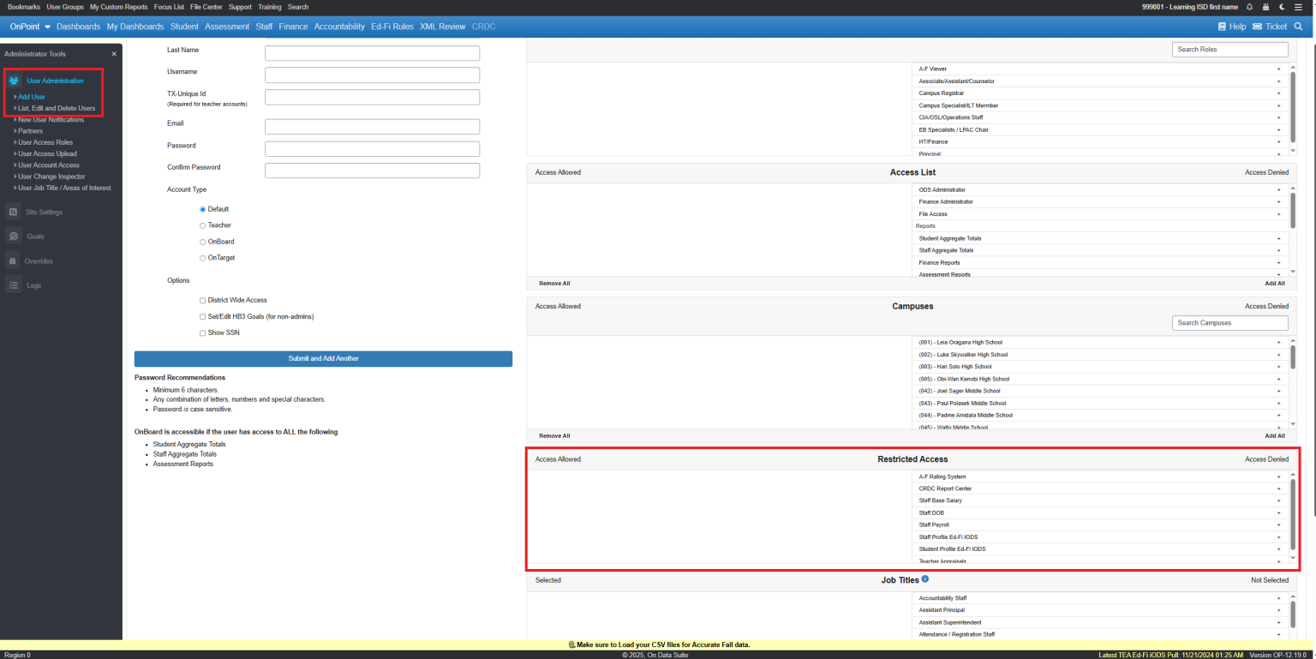Expand the Partners section in Administrator Tools

30,130
